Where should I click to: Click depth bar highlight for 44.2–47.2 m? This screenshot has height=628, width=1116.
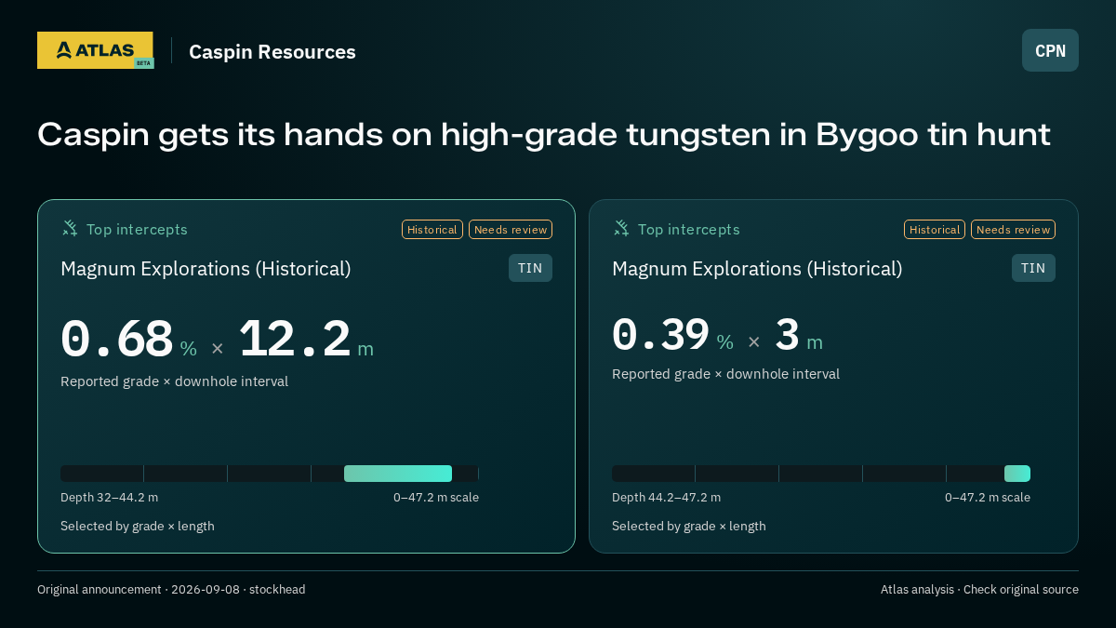1017,474
